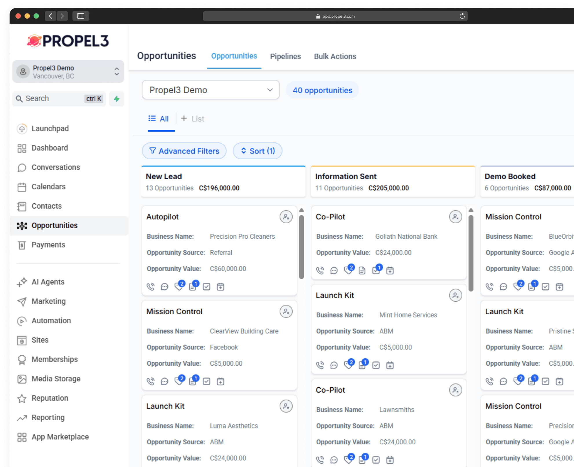
Task: Expand Propel3 Demo account switcher
Action: coord(68,72)
